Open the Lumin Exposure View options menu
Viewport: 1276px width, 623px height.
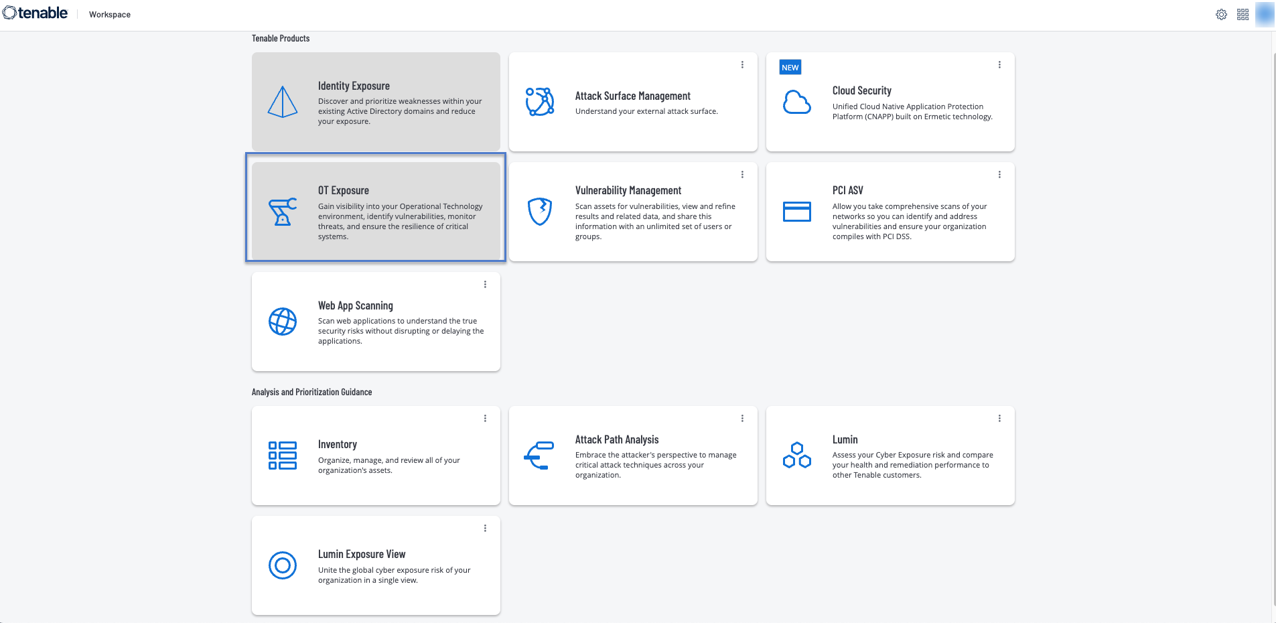click(x=485, y=529)
